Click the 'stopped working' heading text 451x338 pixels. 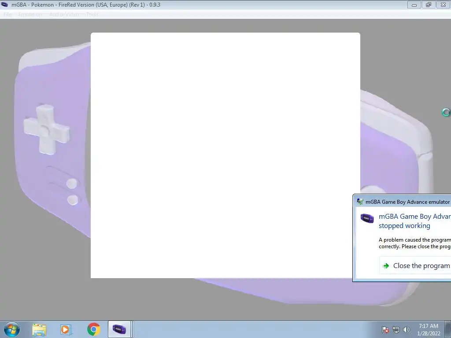[404, 226]
